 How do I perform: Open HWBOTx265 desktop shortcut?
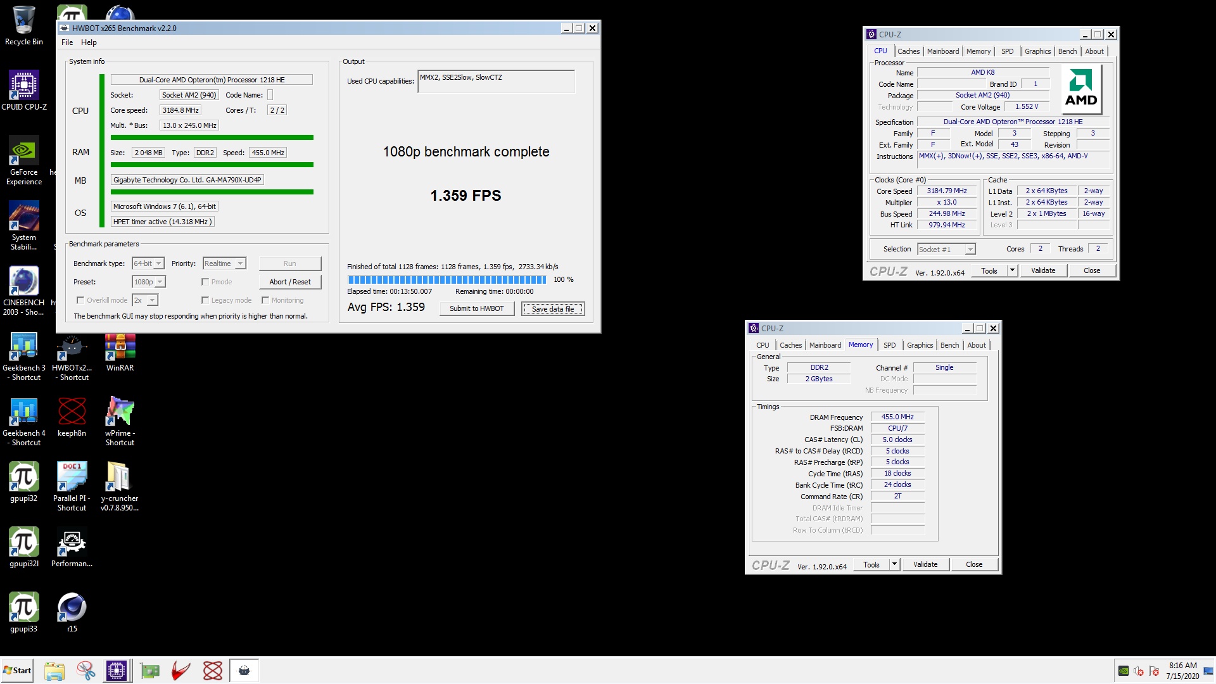[x=72, y=356]
